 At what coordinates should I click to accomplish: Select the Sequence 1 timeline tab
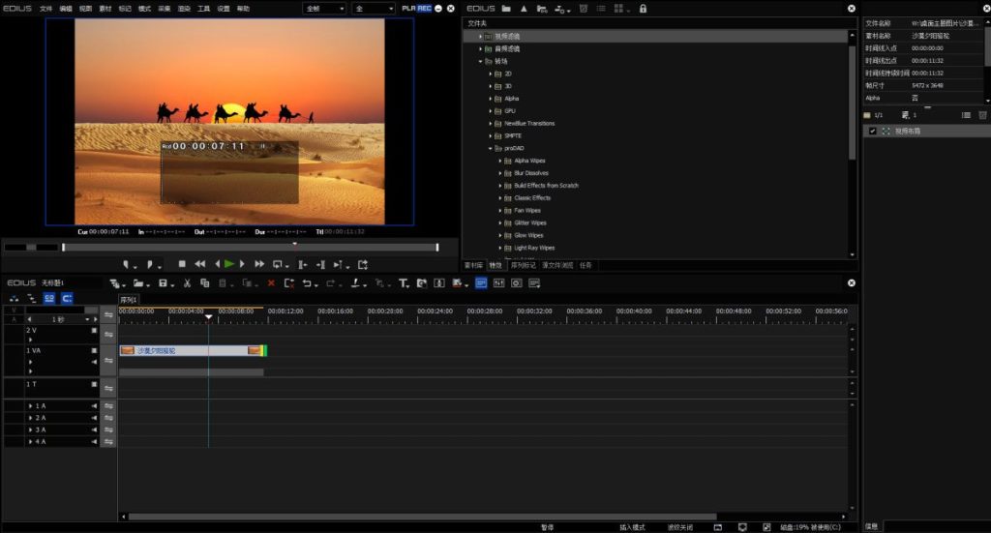[x=129, y=300]
